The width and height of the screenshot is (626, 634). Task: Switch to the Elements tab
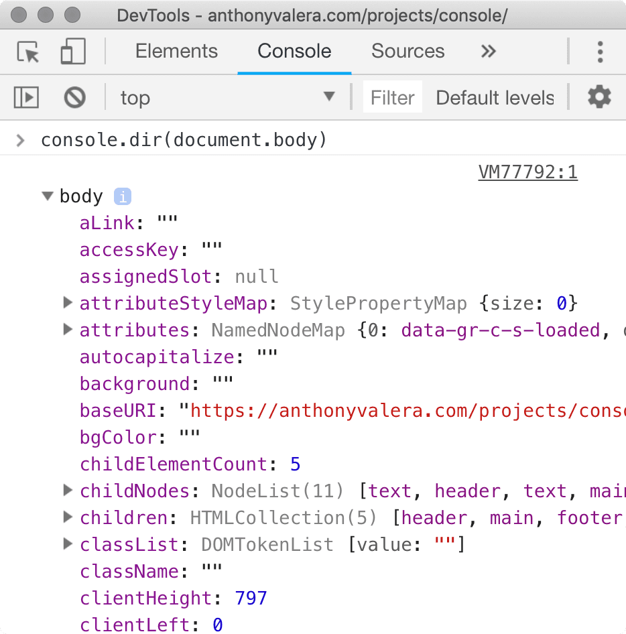[176, 51]
